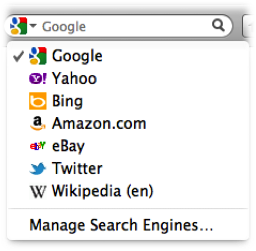Screen dimensions: 256x251
Task: Click the magnifying glass search icon
Action: 218,25
